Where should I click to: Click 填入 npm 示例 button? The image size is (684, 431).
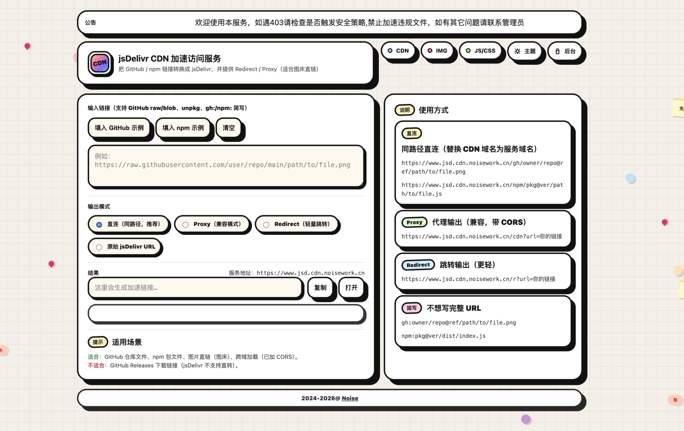point(183,128)
